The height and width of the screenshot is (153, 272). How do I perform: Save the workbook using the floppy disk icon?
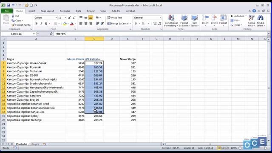[8, 5]
